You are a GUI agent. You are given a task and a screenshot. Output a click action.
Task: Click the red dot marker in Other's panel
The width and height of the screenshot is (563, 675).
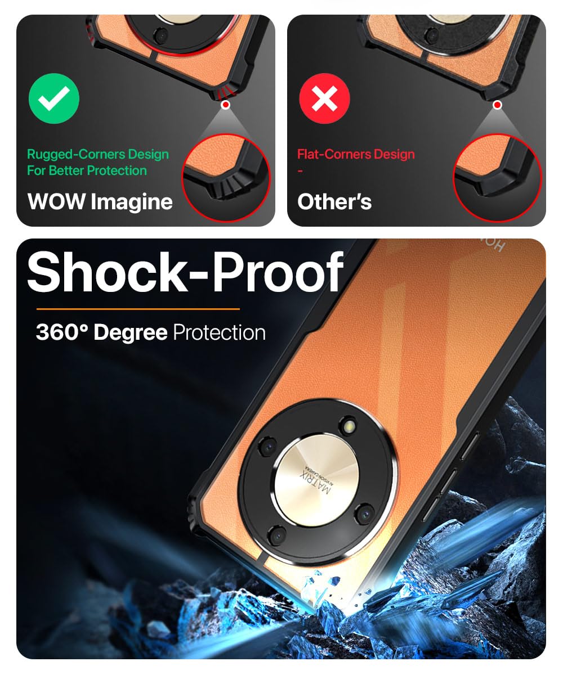point(497,105)
